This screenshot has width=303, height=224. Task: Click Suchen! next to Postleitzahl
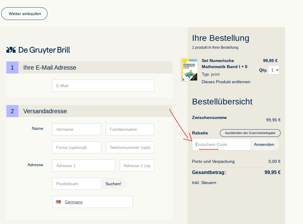pos(113,184)
